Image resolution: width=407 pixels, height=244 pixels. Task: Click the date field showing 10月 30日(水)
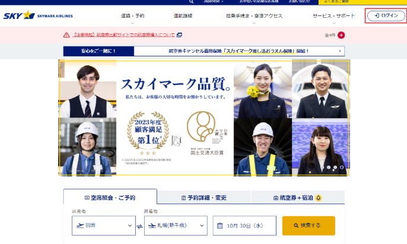[x=244, y=225]
